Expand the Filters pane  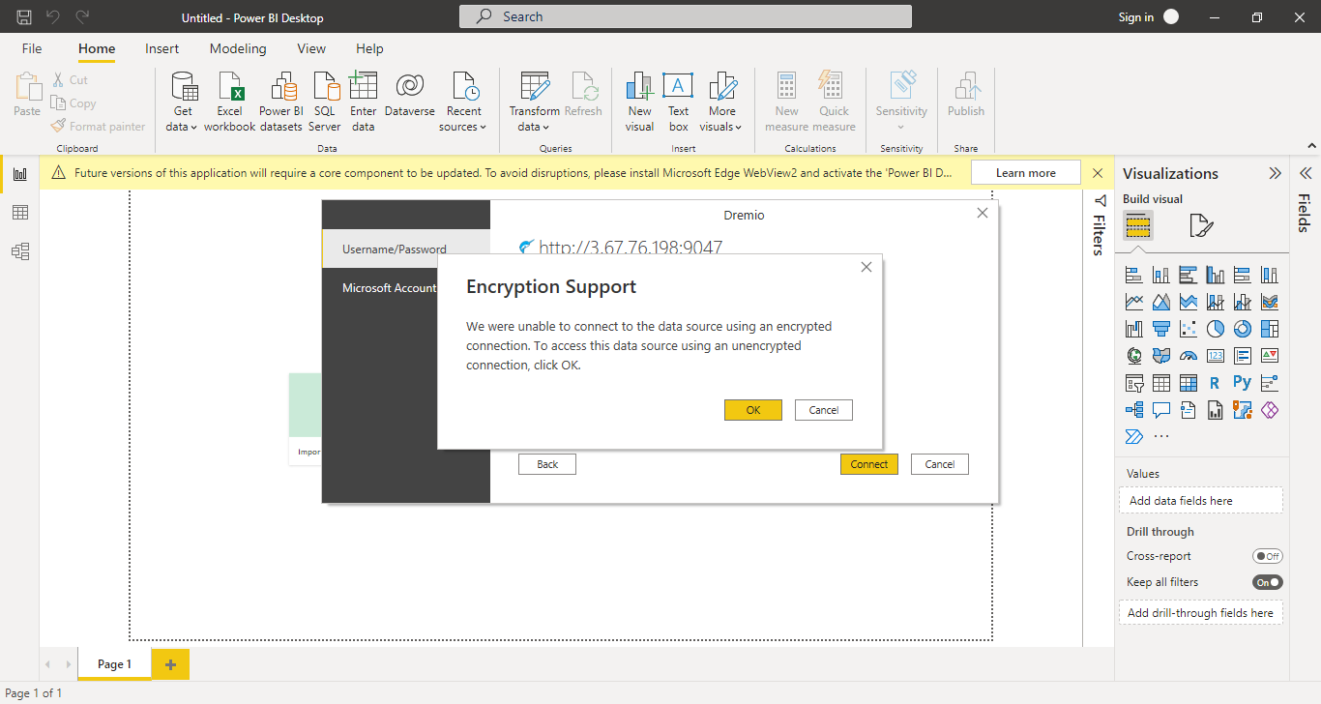[x=1099, y=201]
